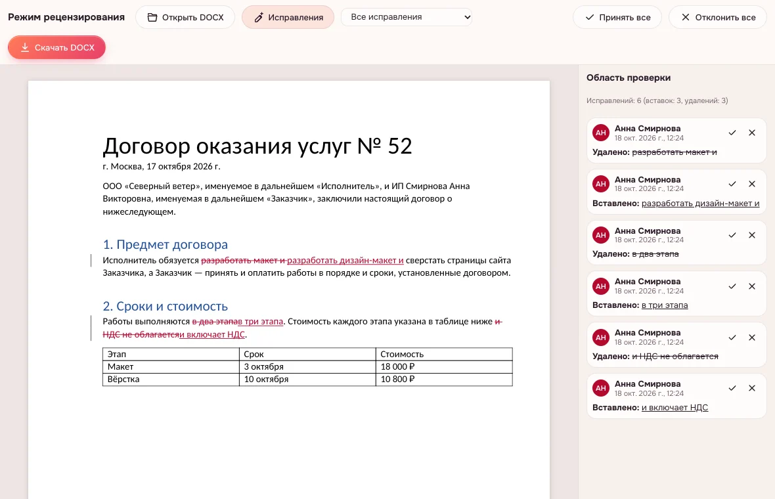Reject the insertion "и включает НДС"
Image resolution: width=775 pixels, height=499 pixels.
tap(752, 388)
